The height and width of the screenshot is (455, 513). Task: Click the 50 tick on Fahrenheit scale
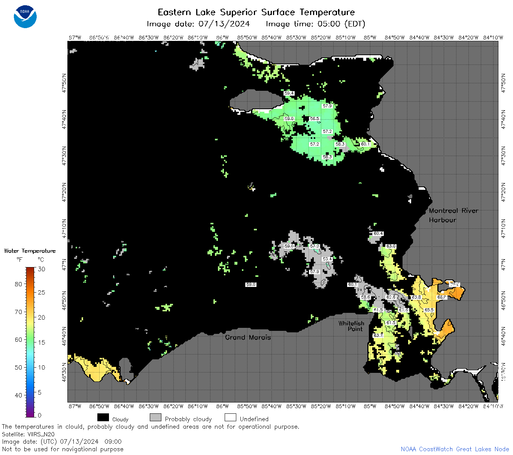point(18,367)
